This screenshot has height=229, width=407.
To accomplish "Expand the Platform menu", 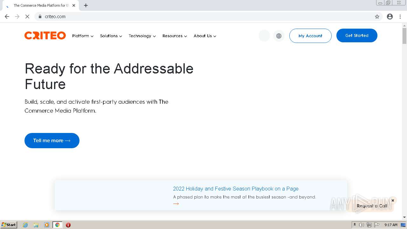I will pos(83,36).
